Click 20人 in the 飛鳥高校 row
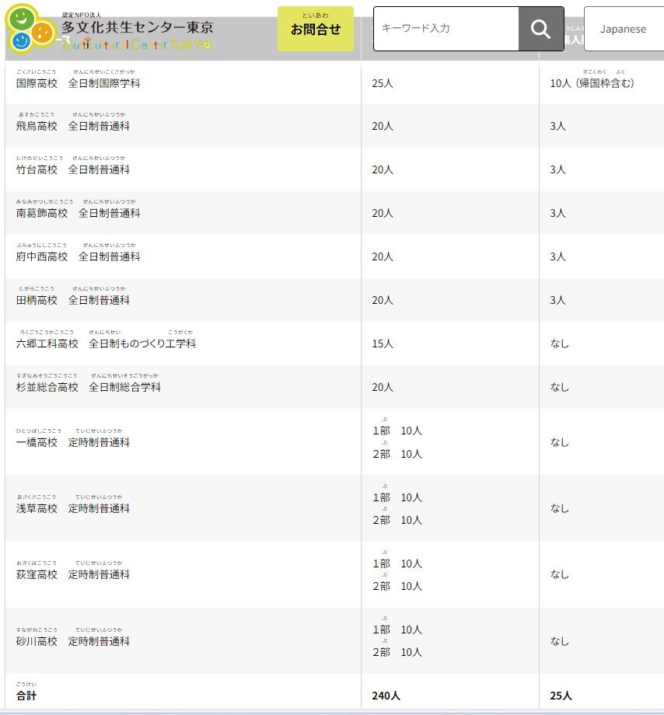This screenshot has width=664, height=715. pos(383,126)
